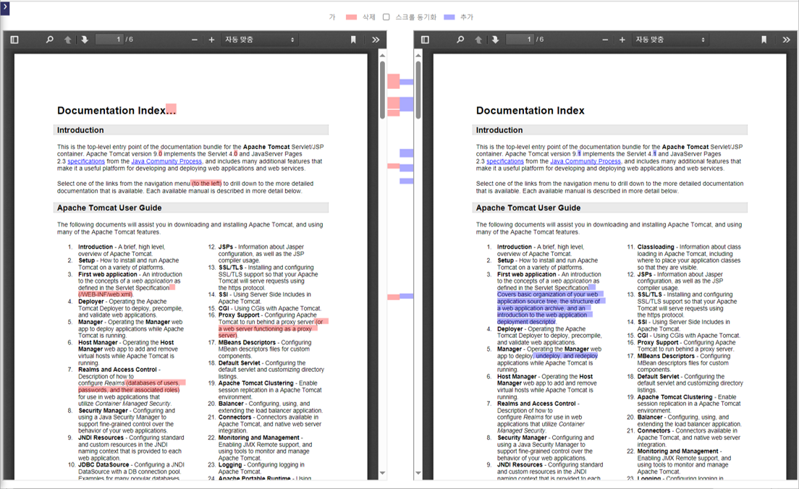Open the 'specifications' link in the right document

[505, 161]
